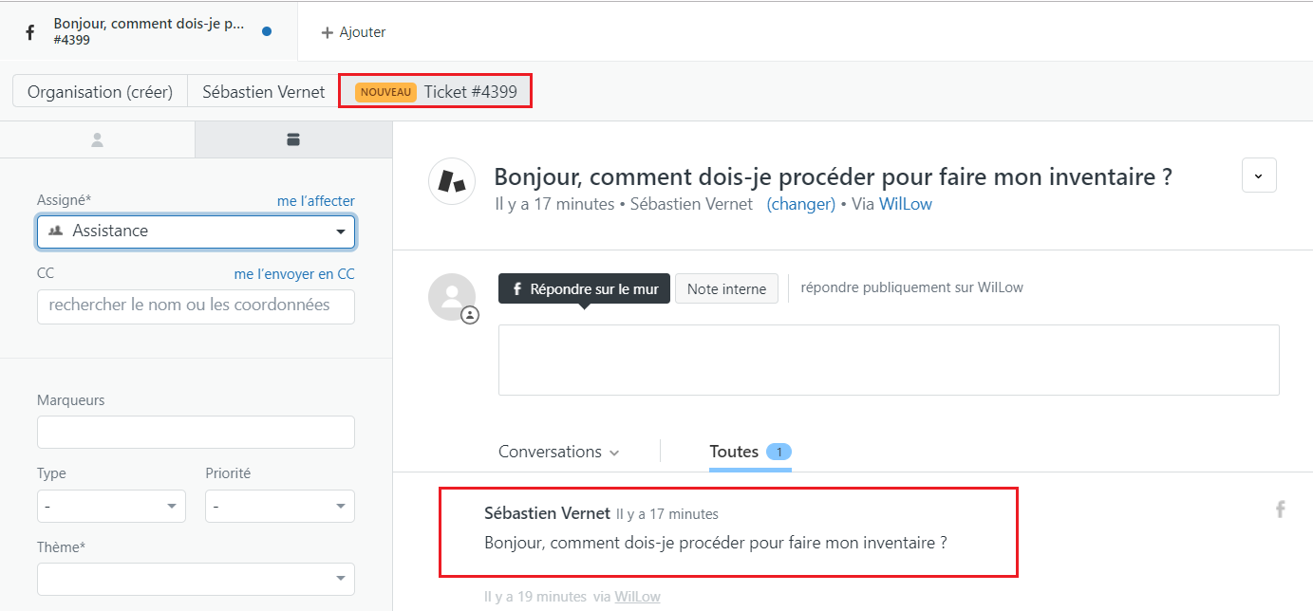This screenshot has width=1313, height=611.
Task: Select Répondre sur le mur button
Action: click(584, 288)
